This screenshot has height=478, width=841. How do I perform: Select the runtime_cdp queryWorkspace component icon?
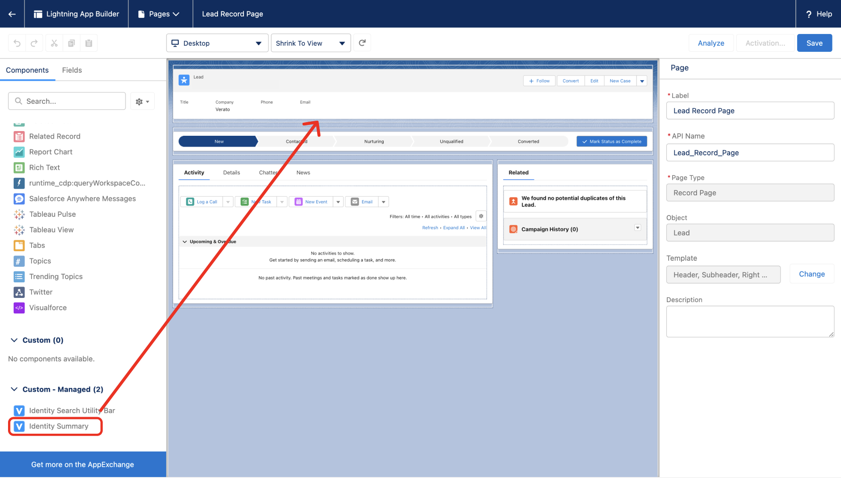coord(19,183)
